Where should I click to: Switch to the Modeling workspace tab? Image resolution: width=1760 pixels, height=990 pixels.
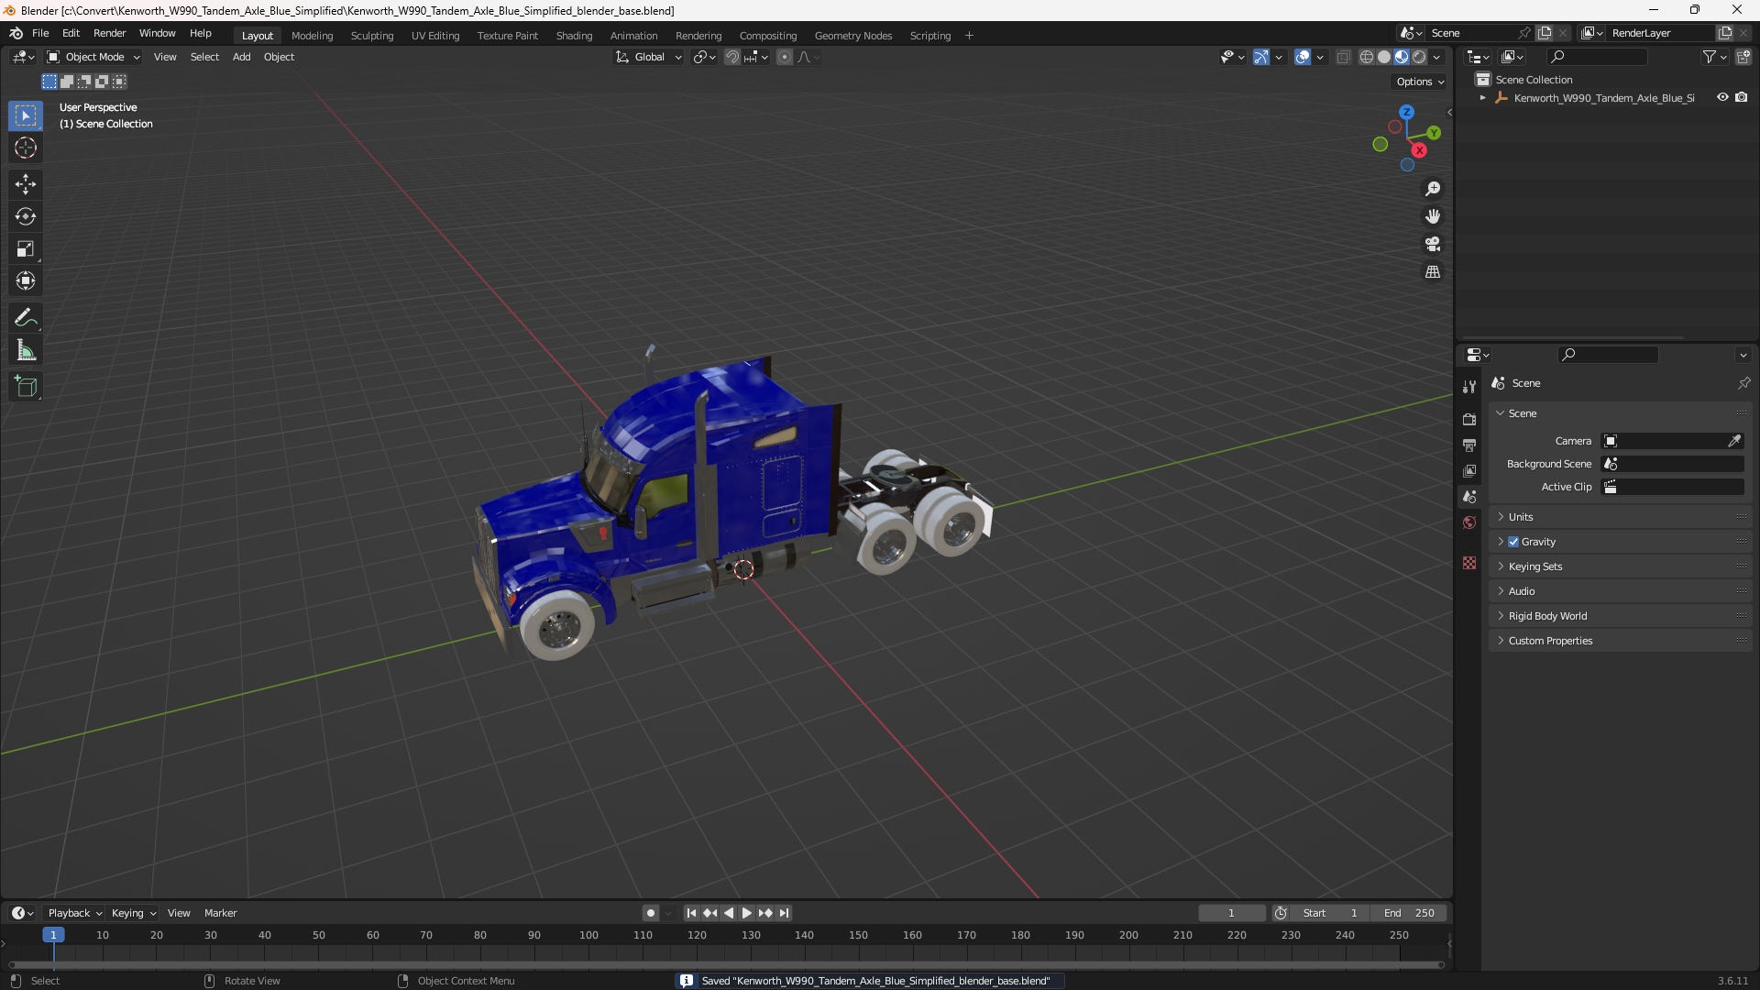[x=312, y=36]
